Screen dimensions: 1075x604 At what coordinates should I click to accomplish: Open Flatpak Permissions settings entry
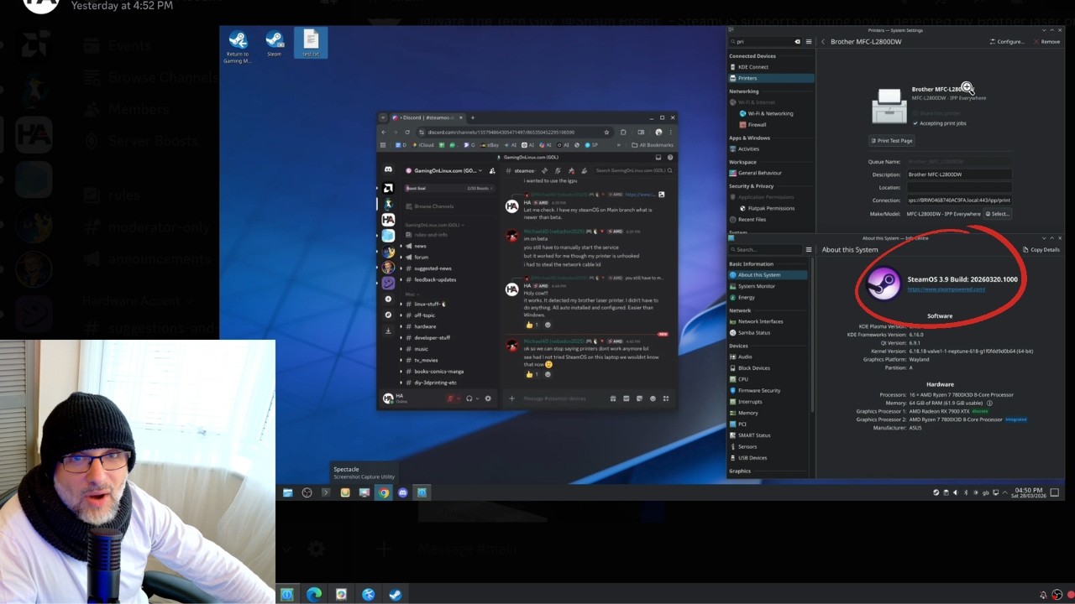771,208
